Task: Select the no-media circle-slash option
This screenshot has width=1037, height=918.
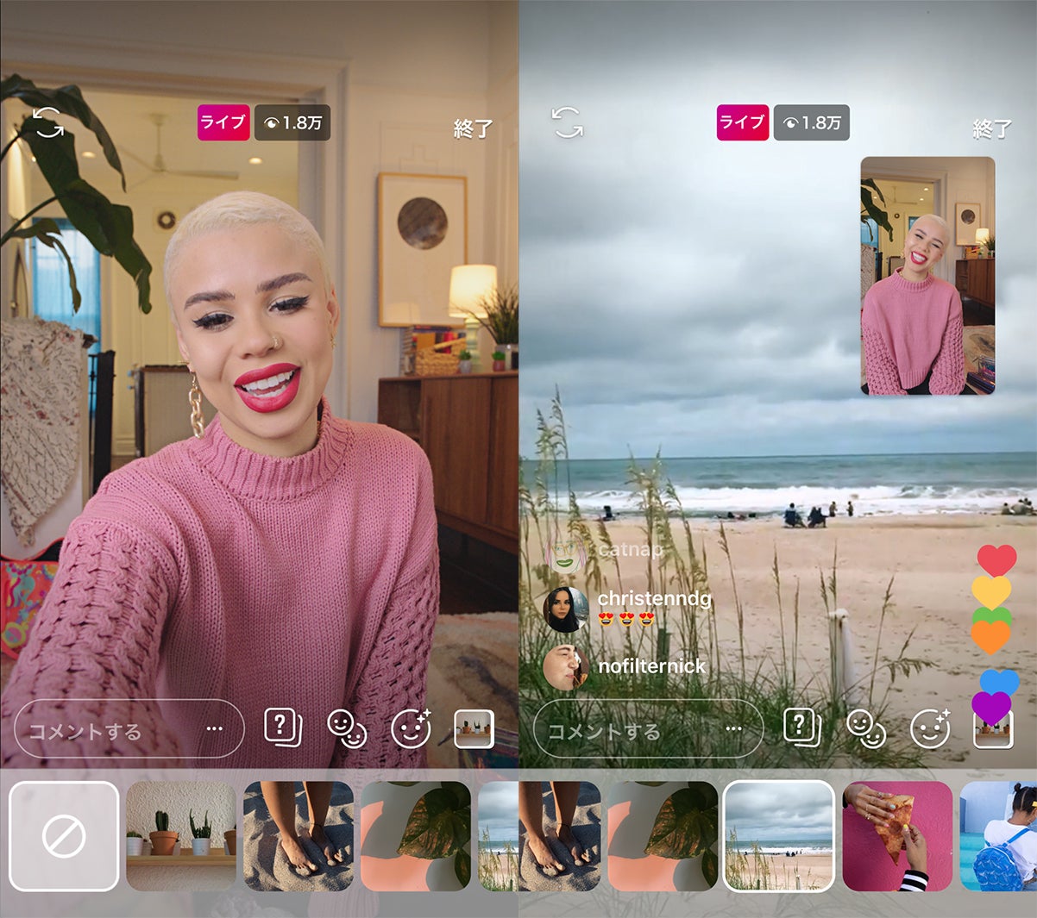Action: pos(64,836)
